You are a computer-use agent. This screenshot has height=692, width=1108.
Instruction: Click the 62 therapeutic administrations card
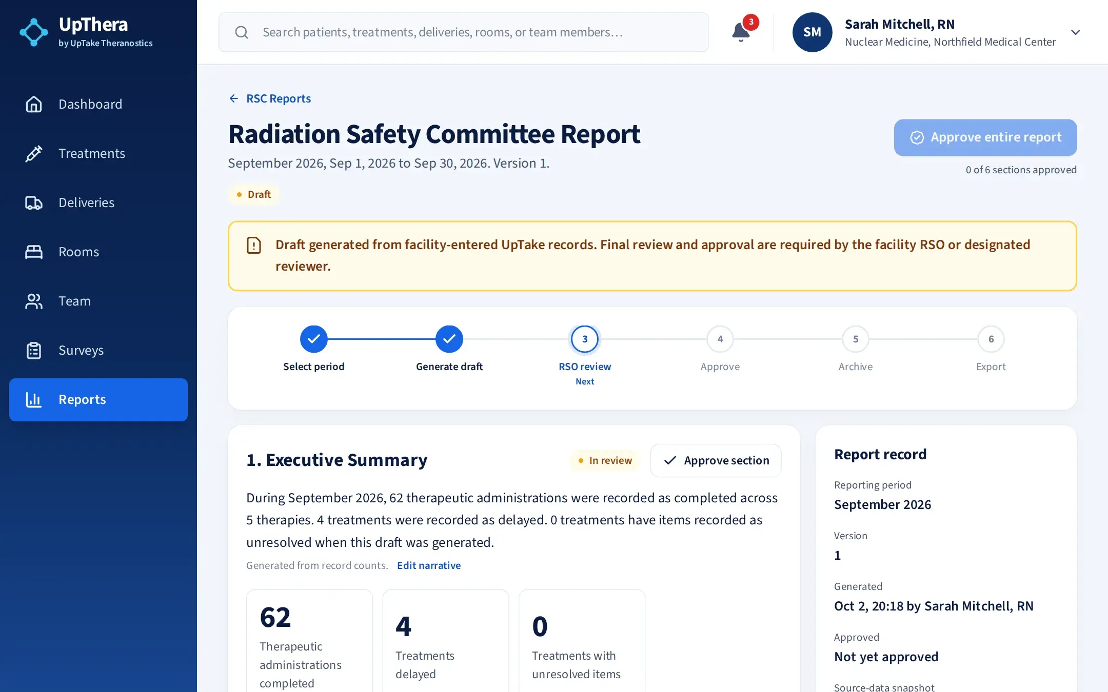(x=309, y=641)
